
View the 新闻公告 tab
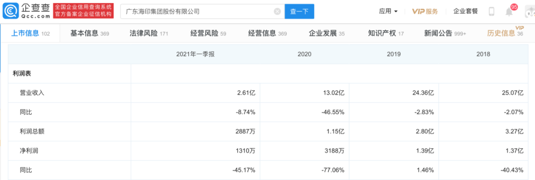tap(445, 33)
